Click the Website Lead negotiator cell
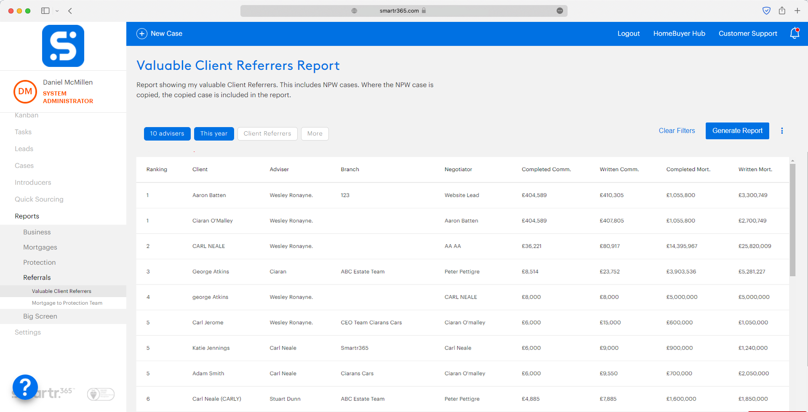 pos(461,195)
